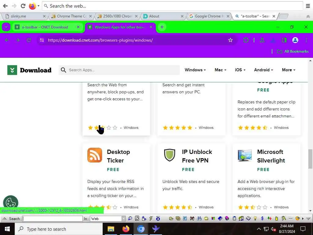Open the IP Unblock Free VPN link
Image resolution: width=313 pixels, height=235 pixels.
pyautogui.click(x=197, y=156)
